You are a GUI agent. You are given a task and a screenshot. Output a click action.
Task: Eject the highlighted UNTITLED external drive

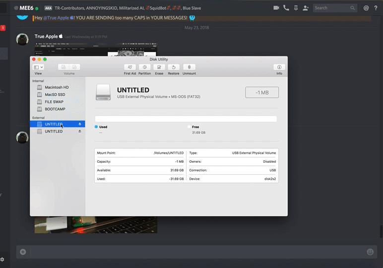click(80, 124)
